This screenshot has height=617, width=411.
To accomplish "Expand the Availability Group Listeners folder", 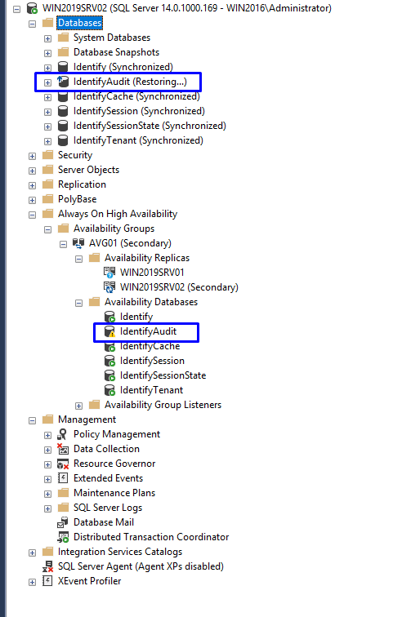I will 78,406.
